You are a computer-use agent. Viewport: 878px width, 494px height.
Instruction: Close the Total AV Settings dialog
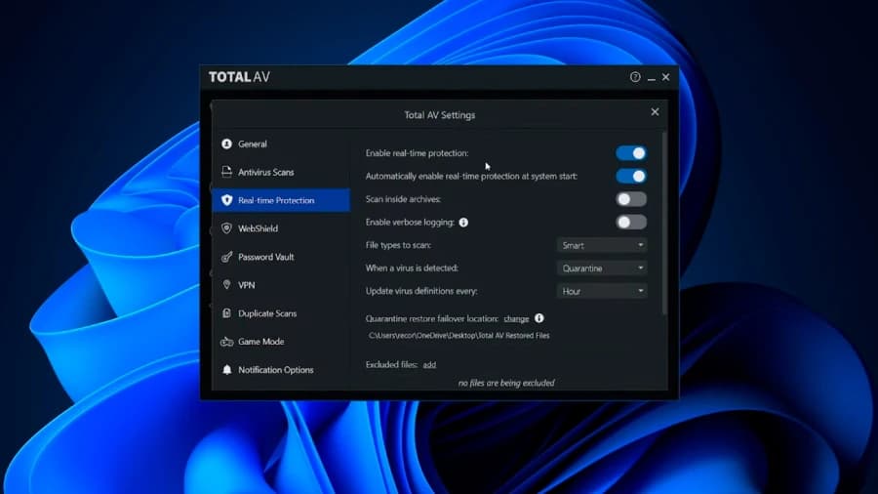point(655,112)
